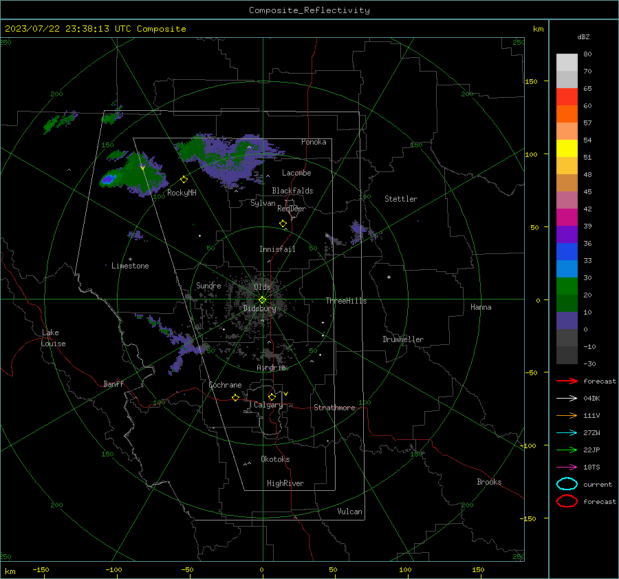
Task: Select the bright green swatch below 30 dBZ
Action: (567, 286)
